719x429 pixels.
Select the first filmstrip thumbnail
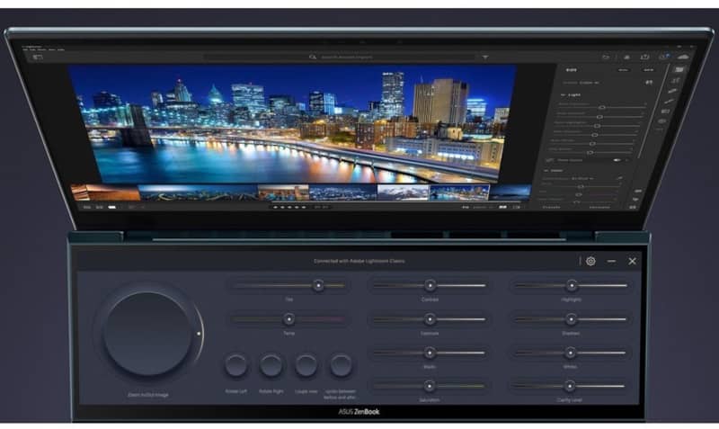(x=105, y=192)
